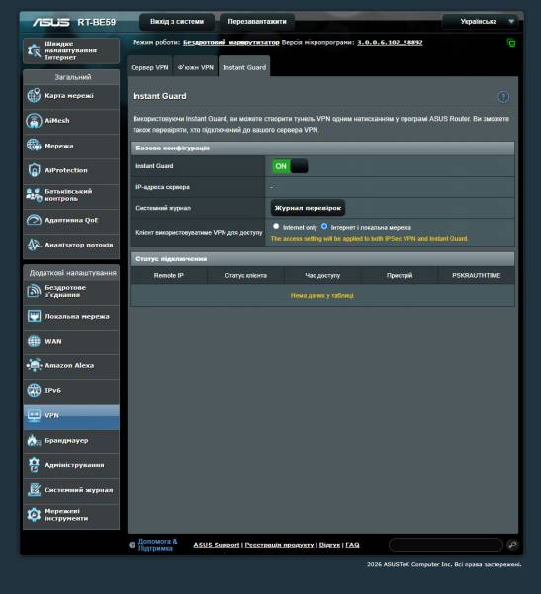
Task: Switch to the Ф'южн VPN tab
Action: tap(196, 67)
